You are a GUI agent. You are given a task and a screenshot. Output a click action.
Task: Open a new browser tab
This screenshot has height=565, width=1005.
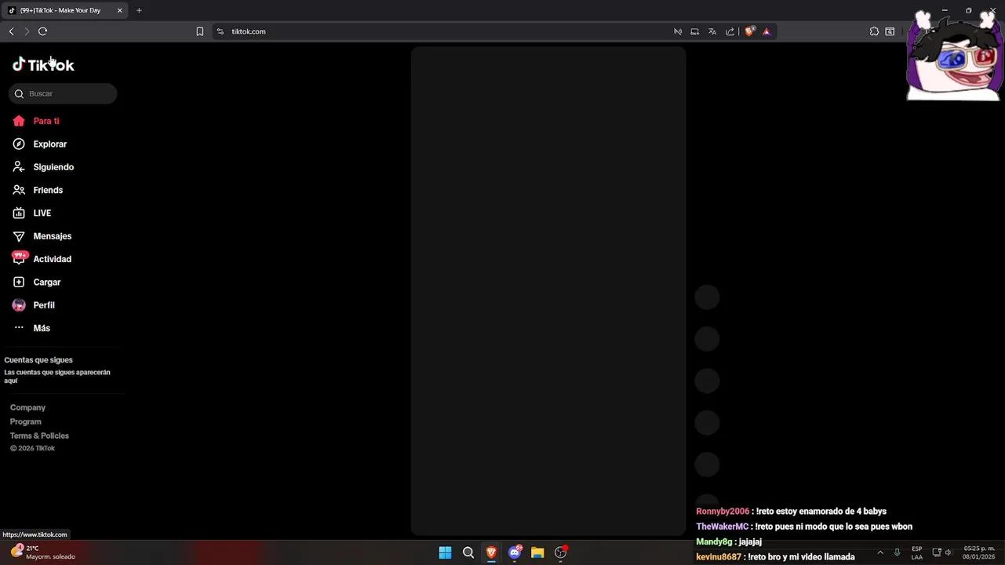click(139, 10)
